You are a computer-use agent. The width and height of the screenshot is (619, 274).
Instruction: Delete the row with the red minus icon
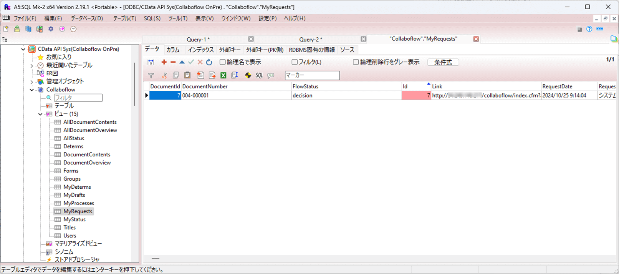coord(173,62)
